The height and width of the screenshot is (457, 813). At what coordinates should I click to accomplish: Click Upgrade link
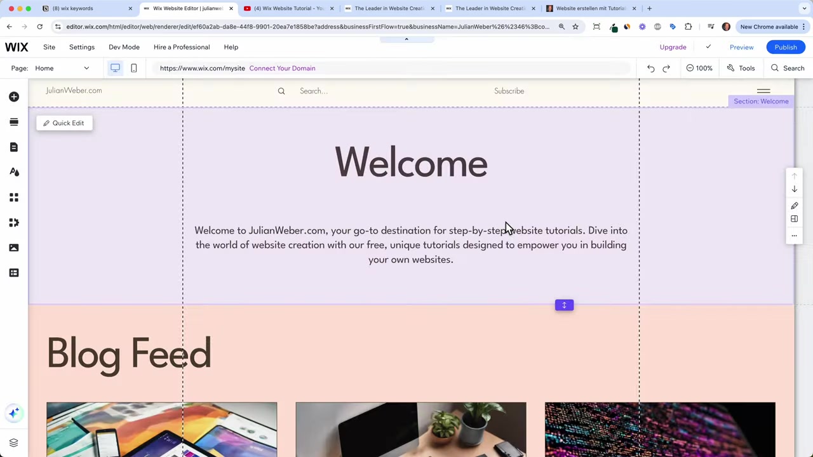coord(673,47)
